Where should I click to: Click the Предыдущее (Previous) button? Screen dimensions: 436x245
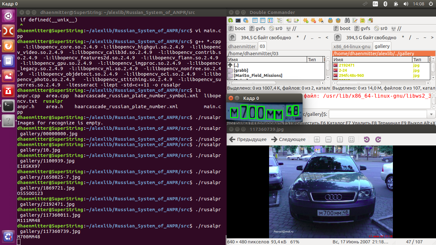click(x=248, y=139)
